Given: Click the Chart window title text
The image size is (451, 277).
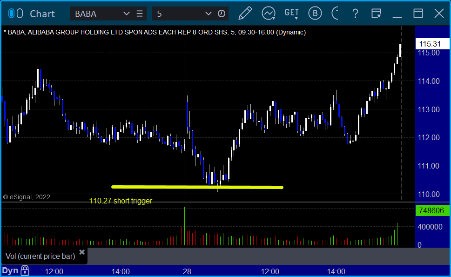Looking at the screenshot, I should click(x=42, y=14).
